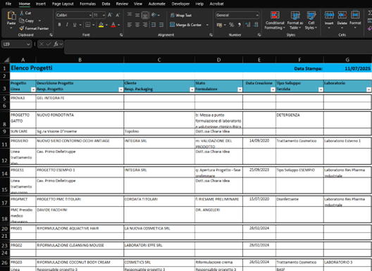Decrease indent
This screenshot has height=271, width=372.
(154, 25)
